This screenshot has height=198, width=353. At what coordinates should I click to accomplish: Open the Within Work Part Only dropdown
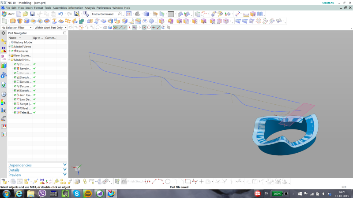coord(50,27)
